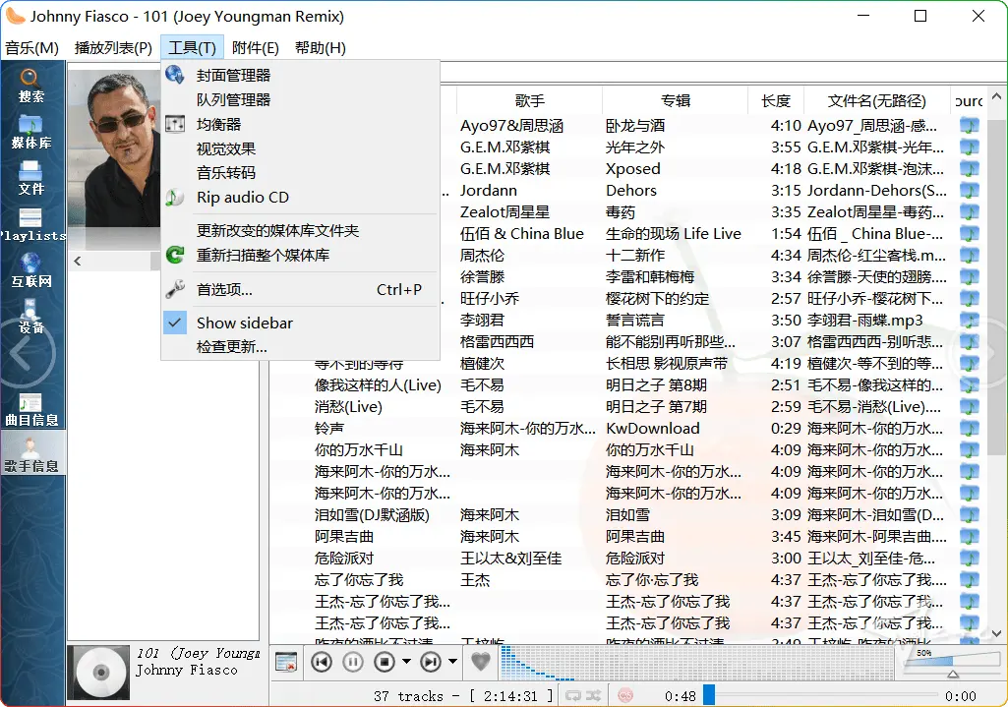Click the volume slider at 50%

click(951, 664)
